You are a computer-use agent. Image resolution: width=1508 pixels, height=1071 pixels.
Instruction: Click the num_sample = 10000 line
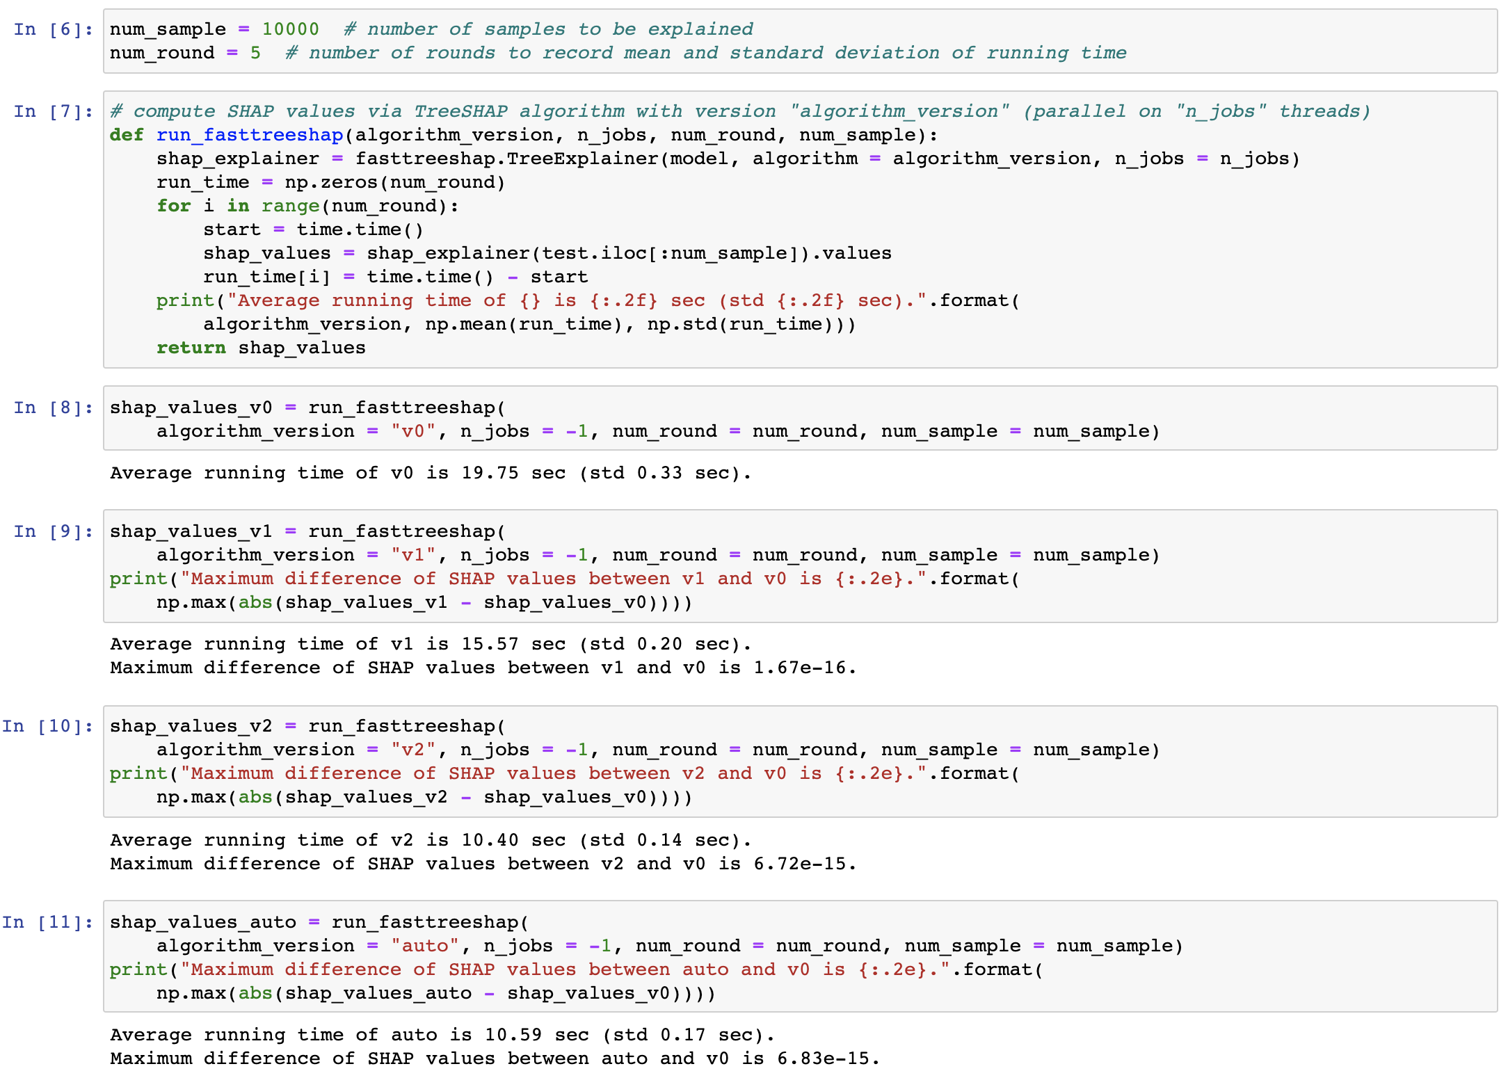431,29
